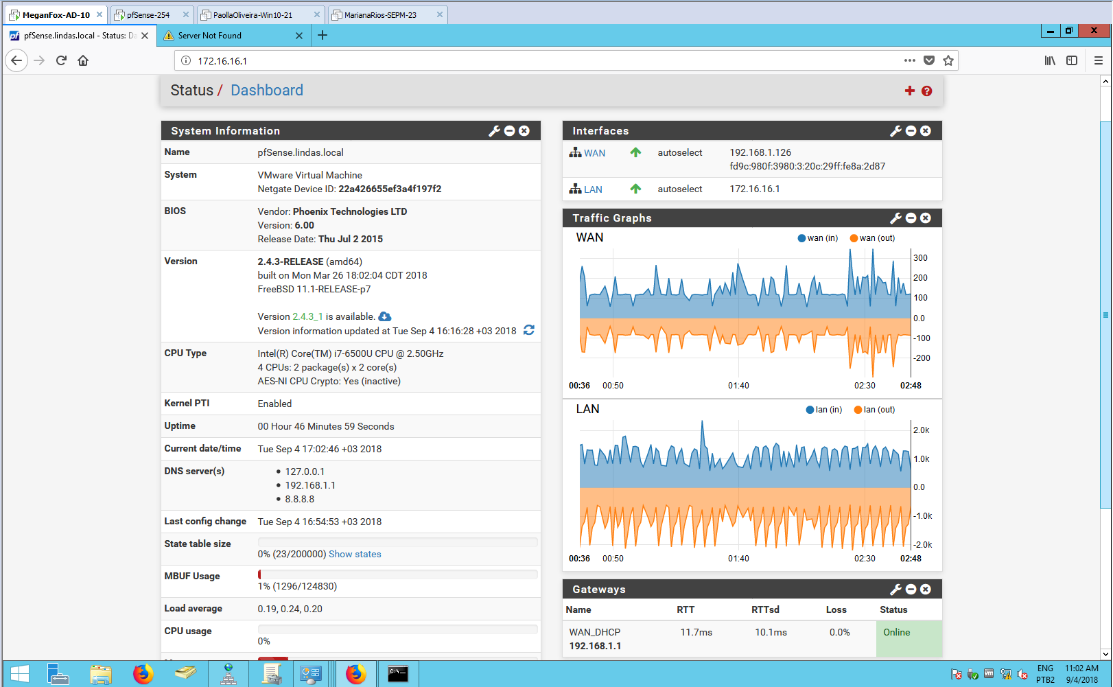1113x687 pixels.
Task: Refresh version information with the reload icon
Action: [529, 330]
